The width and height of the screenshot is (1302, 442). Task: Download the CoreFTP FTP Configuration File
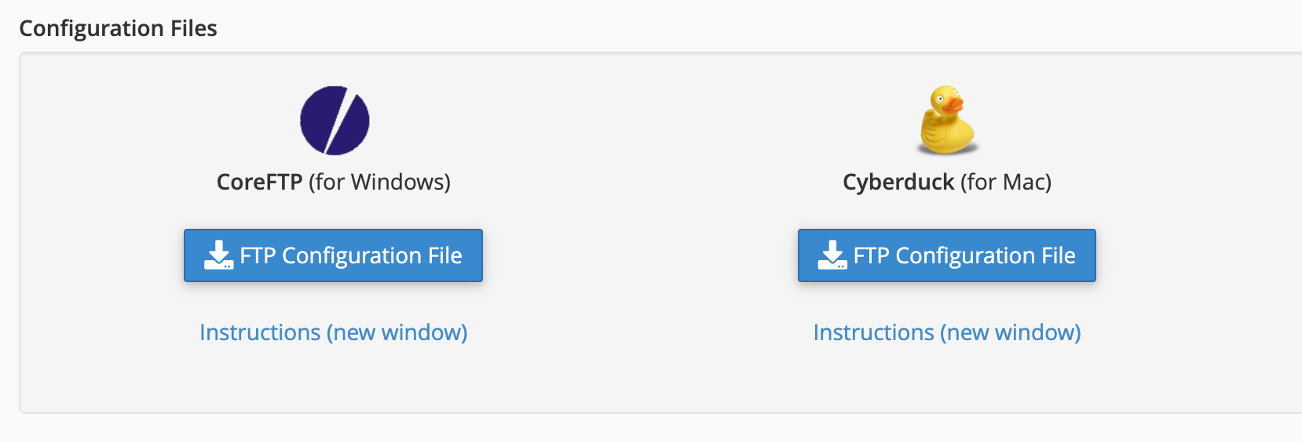pyautogui.click(x=333, y=255)
